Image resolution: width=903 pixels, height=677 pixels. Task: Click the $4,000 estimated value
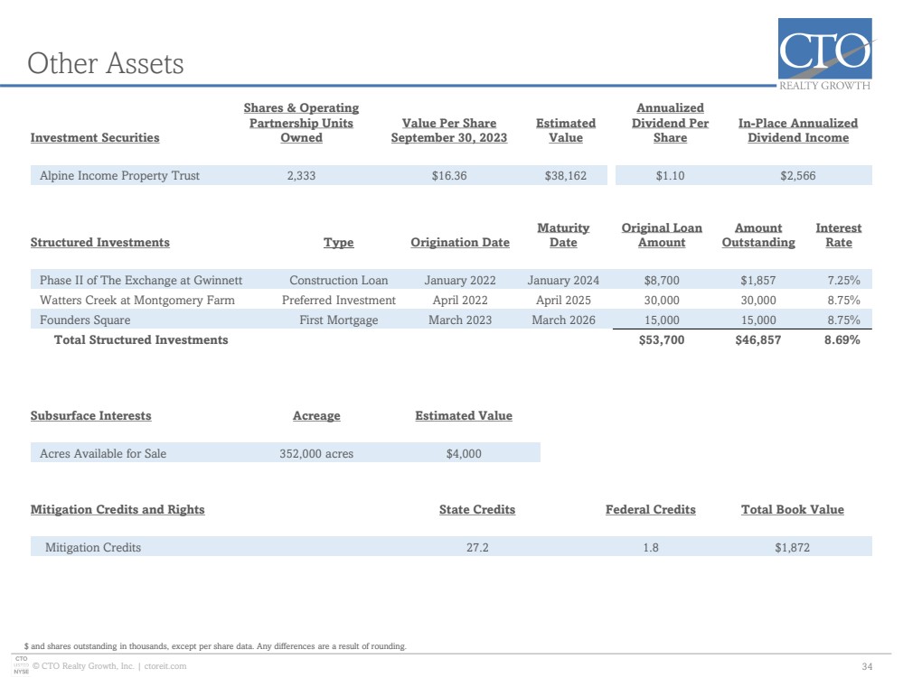pyautogui.click(x=464, y=453)
